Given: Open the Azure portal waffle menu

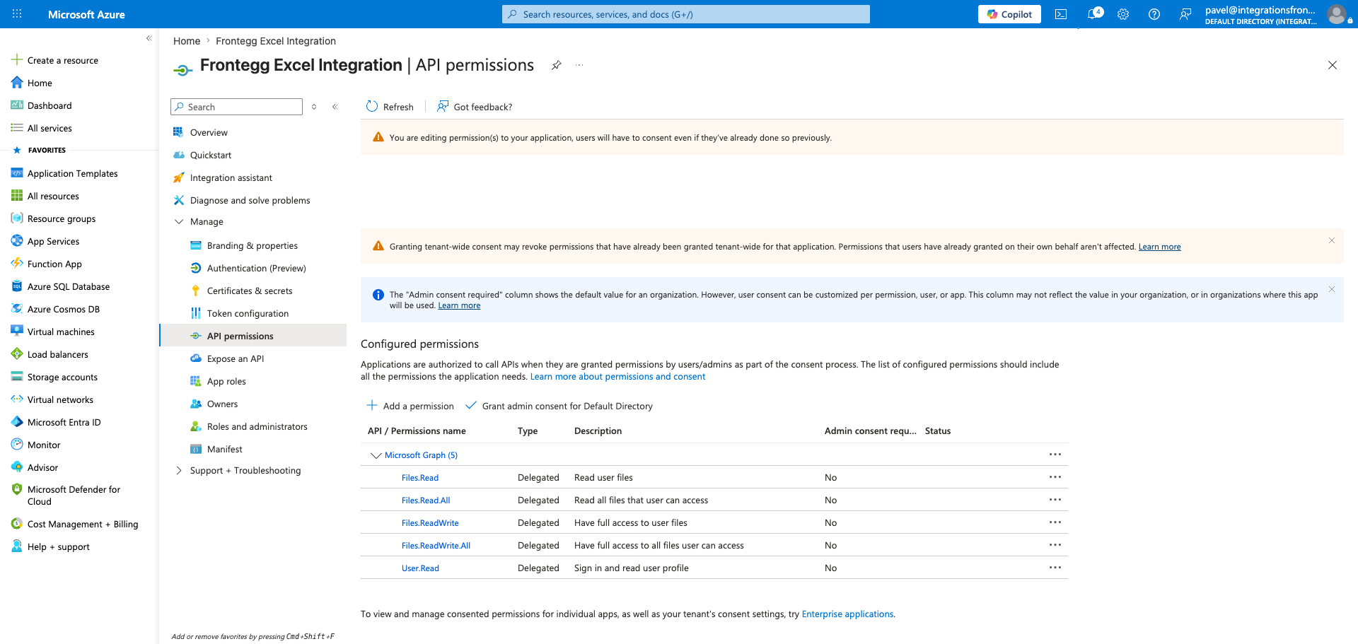Looking at the screenshot, I should 17,14.
